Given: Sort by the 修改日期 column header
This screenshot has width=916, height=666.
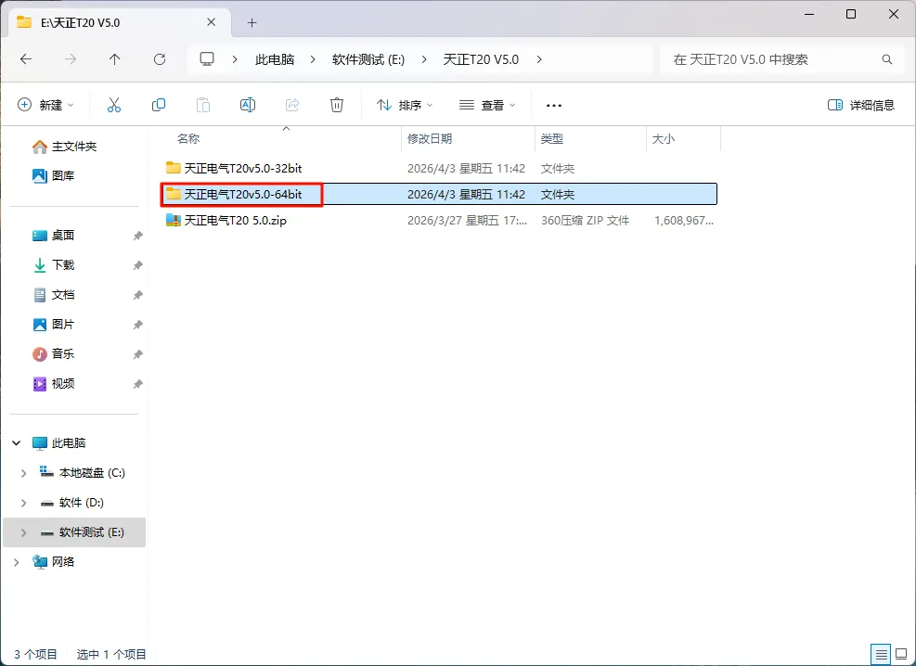Looking at the screenshot, I should coord(430,139).
